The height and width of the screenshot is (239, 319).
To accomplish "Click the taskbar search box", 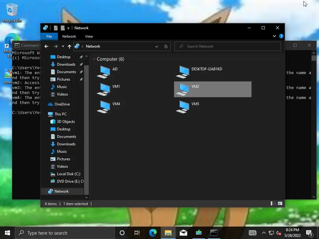I will tap(65, 233).
